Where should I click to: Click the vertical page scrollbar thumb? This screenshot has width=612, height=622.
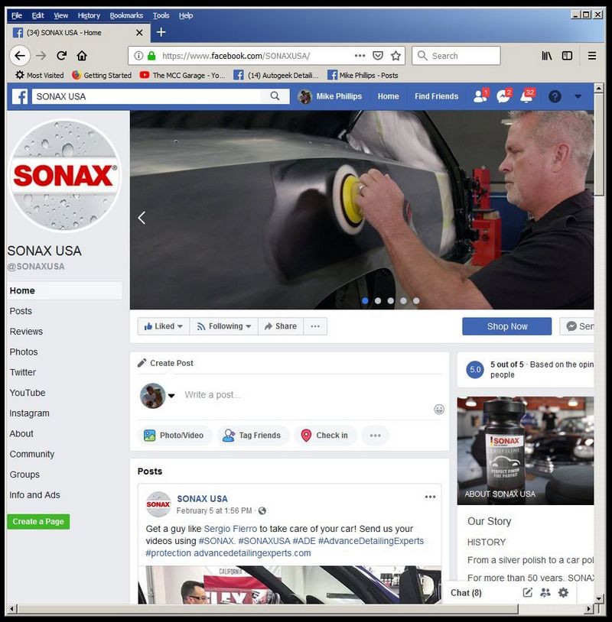tap(598, 144)
